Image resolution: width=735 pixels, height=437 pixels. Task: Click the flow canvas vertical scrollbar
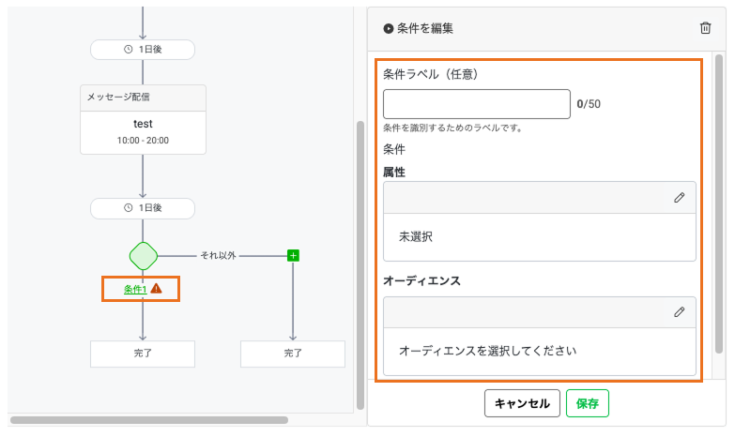pos(360,265)
